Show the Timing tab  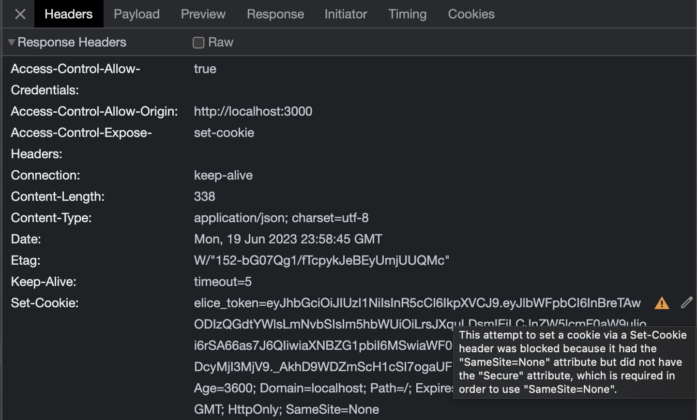tap(408, 14)
